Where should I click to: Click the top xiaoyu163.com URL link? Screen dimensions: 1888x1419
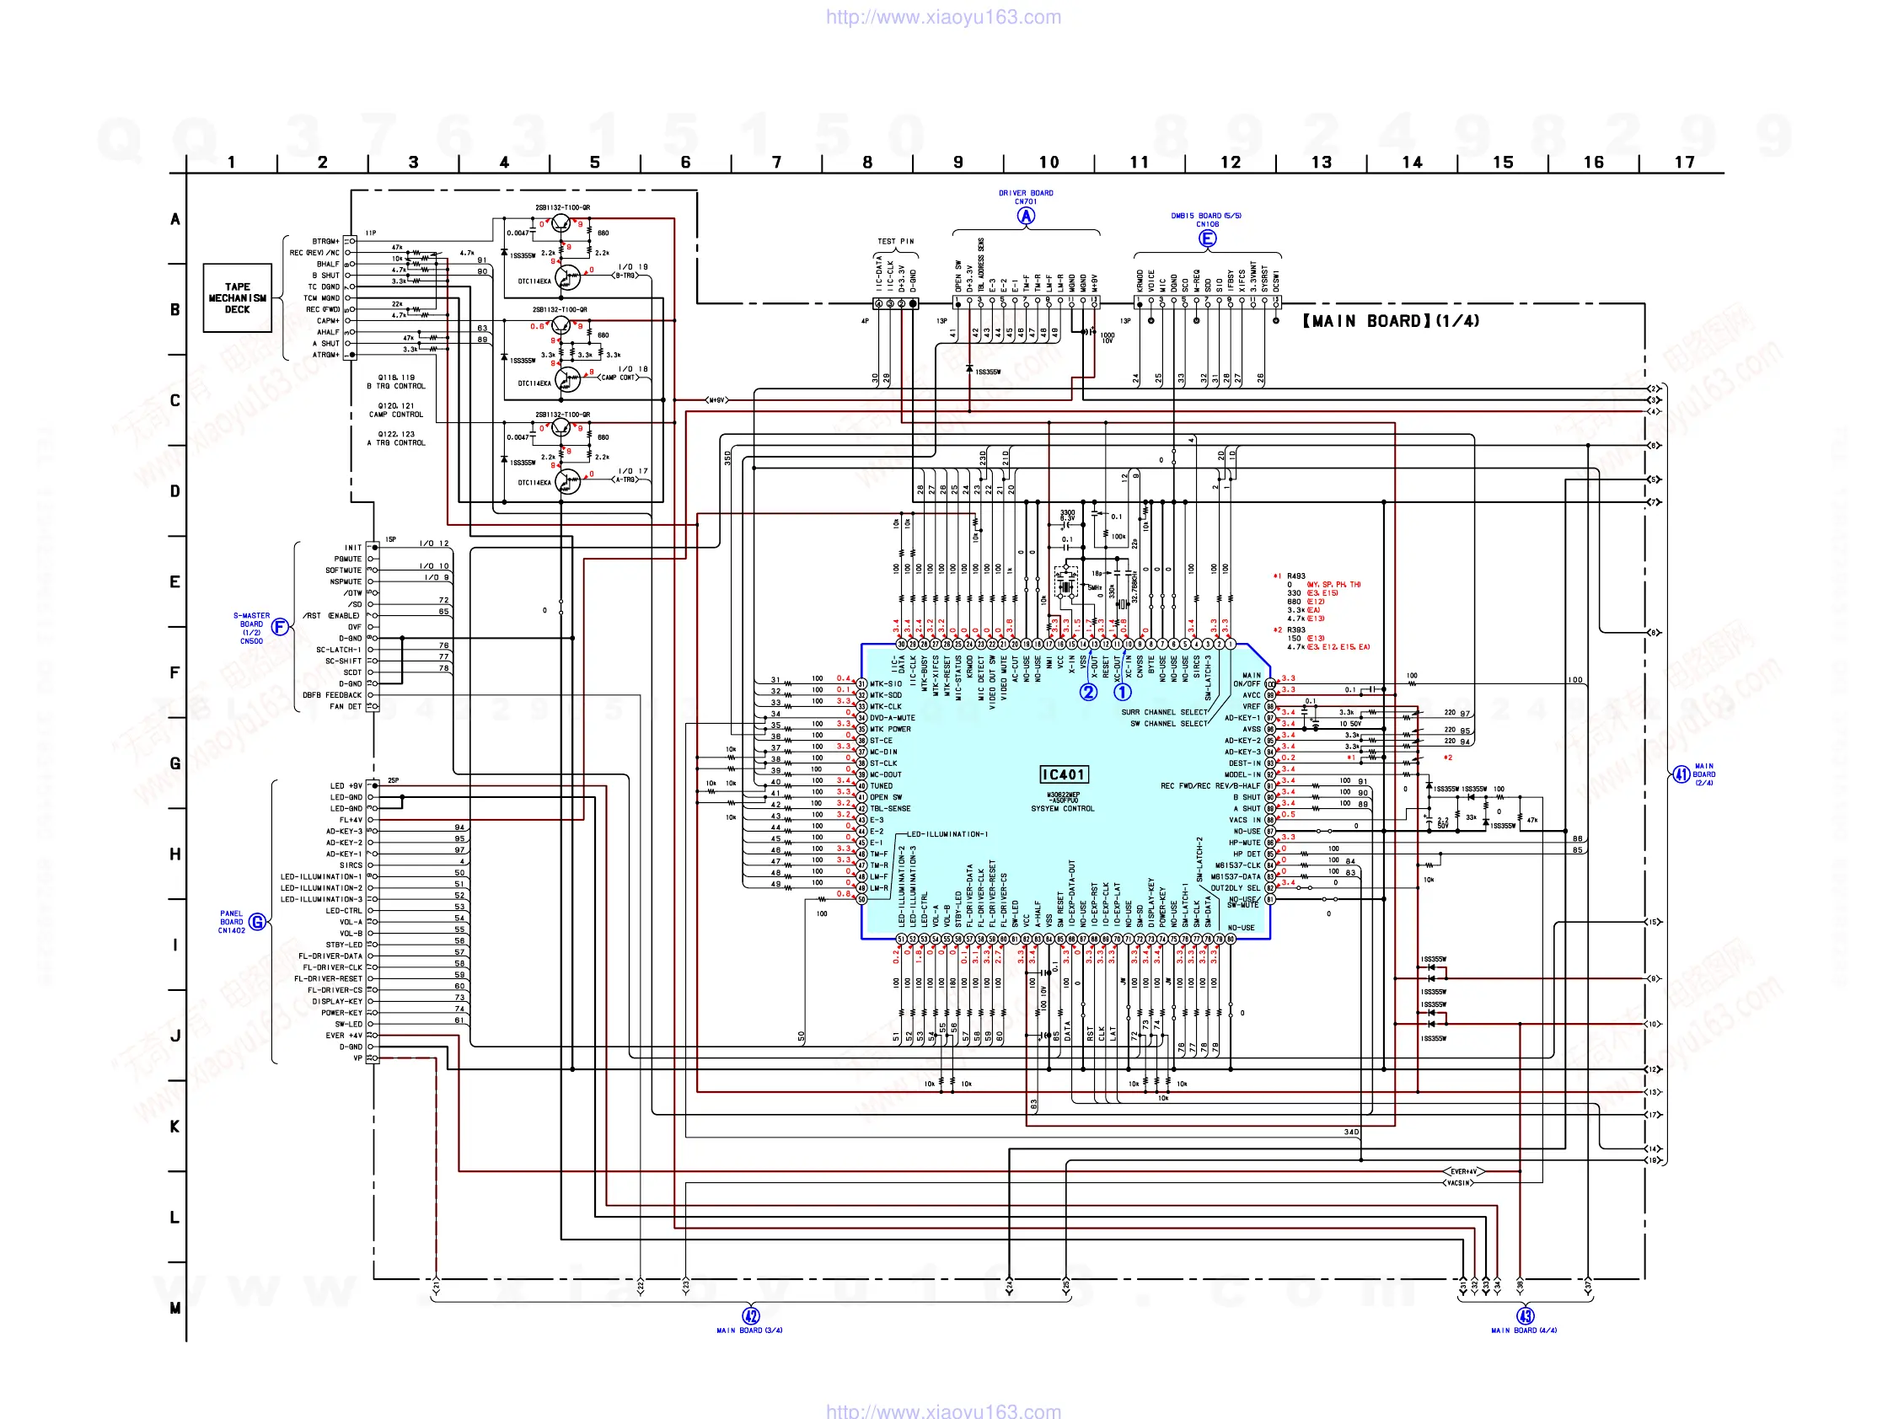(x=943, y=17)
